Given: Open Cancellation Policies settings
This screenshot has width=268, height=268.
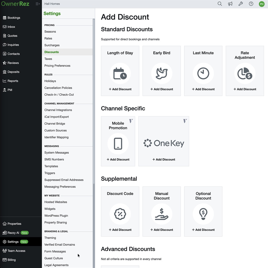Looking at the screenshot, I should [x=58, y=88].
